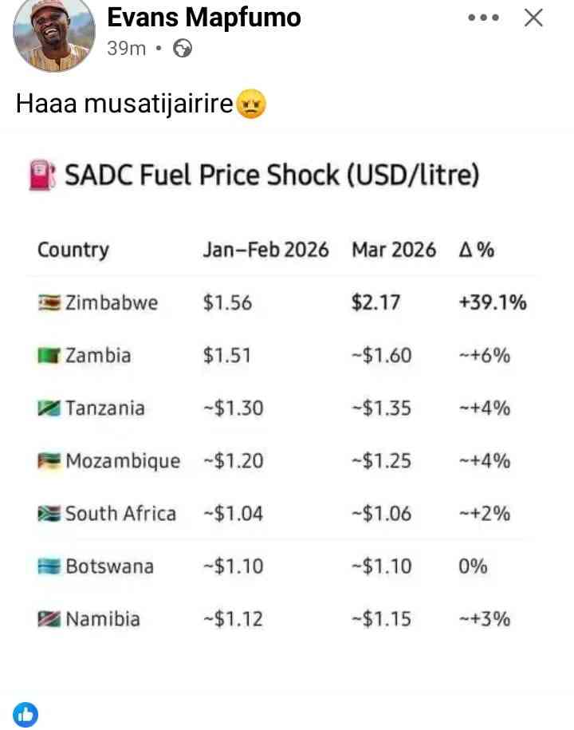This screenshot has height=730, width=574.
Task: Open the three-dot post options menu
Action: pyautogui.click(x=483, y=17)
